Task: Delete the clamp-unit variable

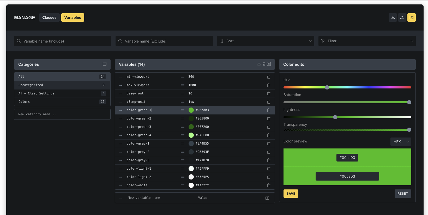Action: pyautogui.click(x=269, y=102)
